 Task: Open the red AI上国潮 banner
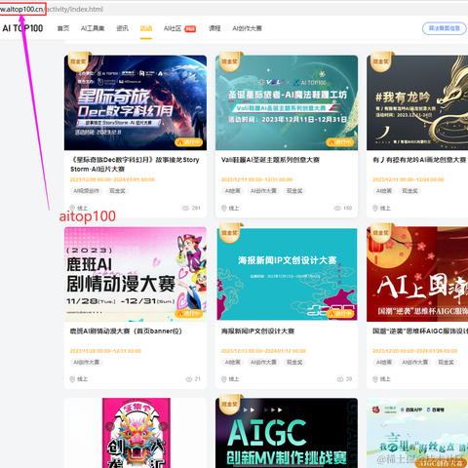click(417, 274)
